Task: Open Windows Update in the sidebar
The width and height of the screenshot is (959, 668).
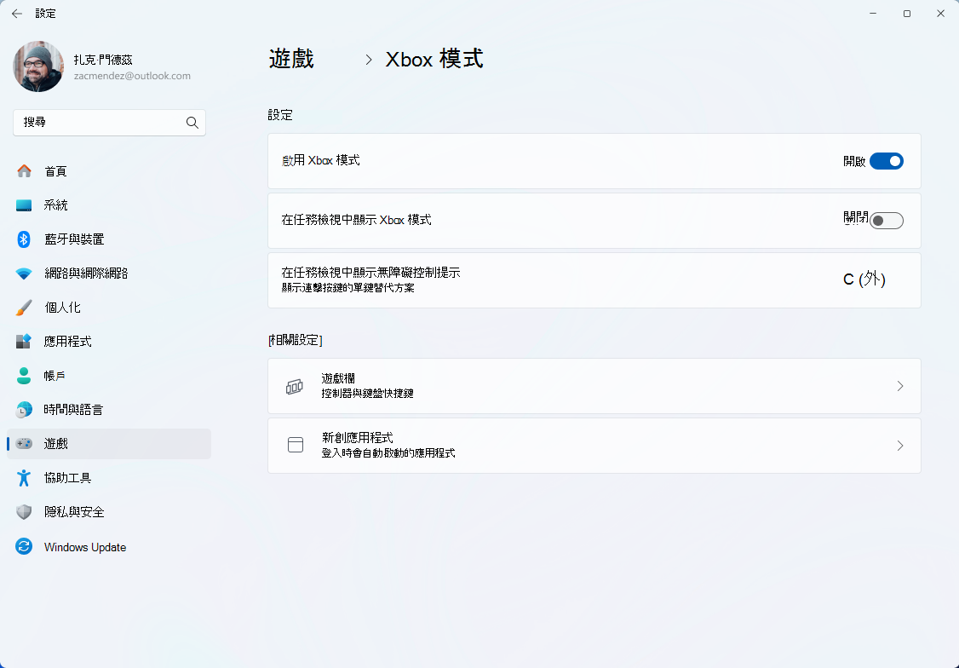Action: [109, 547]
